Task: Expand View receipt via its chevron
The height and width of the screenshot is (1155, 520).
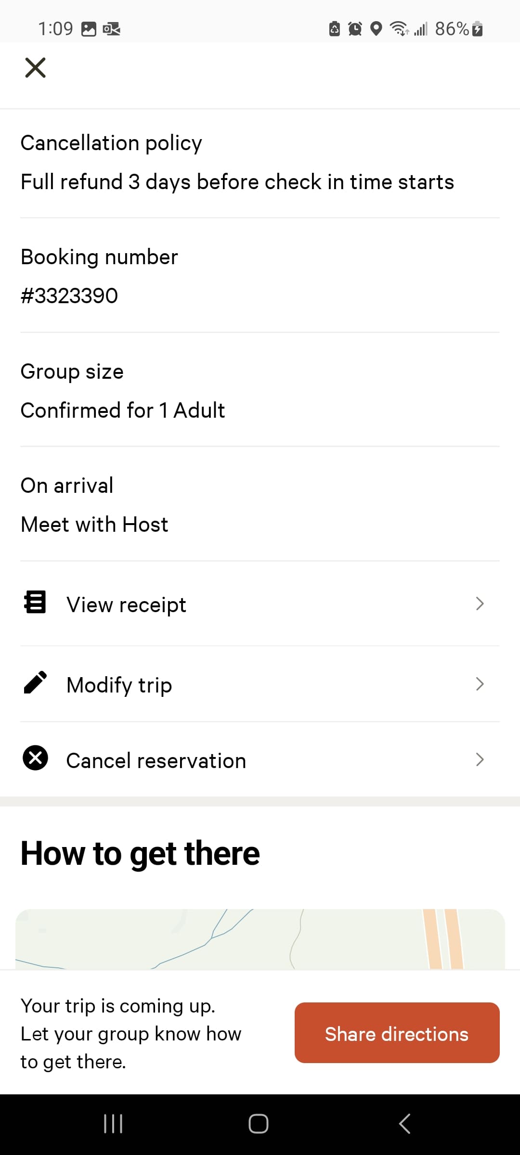Action: [480, 603]
